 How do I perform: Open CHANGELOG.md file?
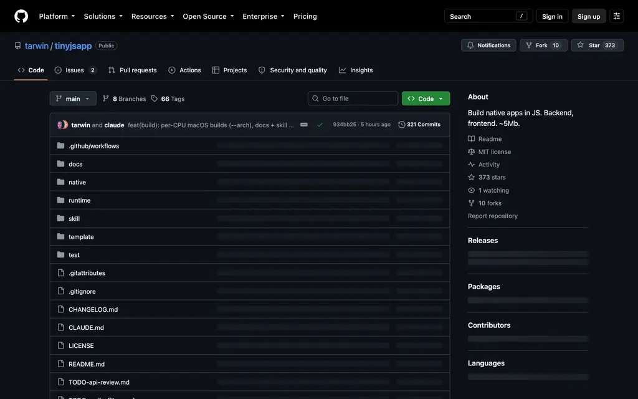[93, 309]
